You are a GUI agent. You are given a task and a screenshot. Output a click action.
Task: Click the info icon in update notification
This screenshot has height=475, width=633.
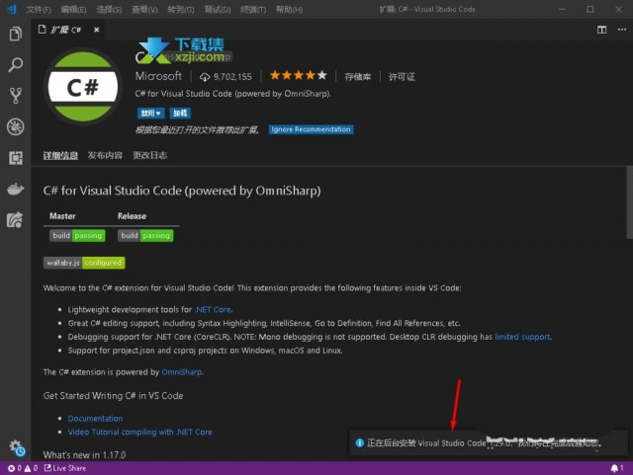point(359,442)
